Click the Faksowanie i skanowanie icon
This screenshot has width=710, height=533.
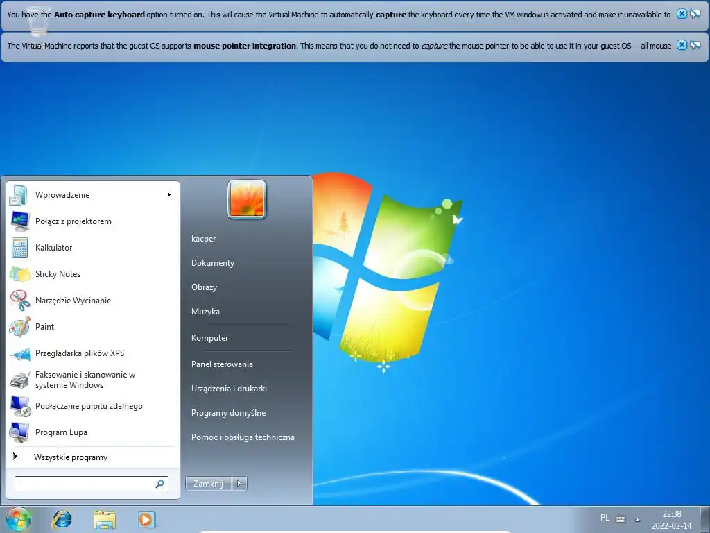(x=20, y=380)
